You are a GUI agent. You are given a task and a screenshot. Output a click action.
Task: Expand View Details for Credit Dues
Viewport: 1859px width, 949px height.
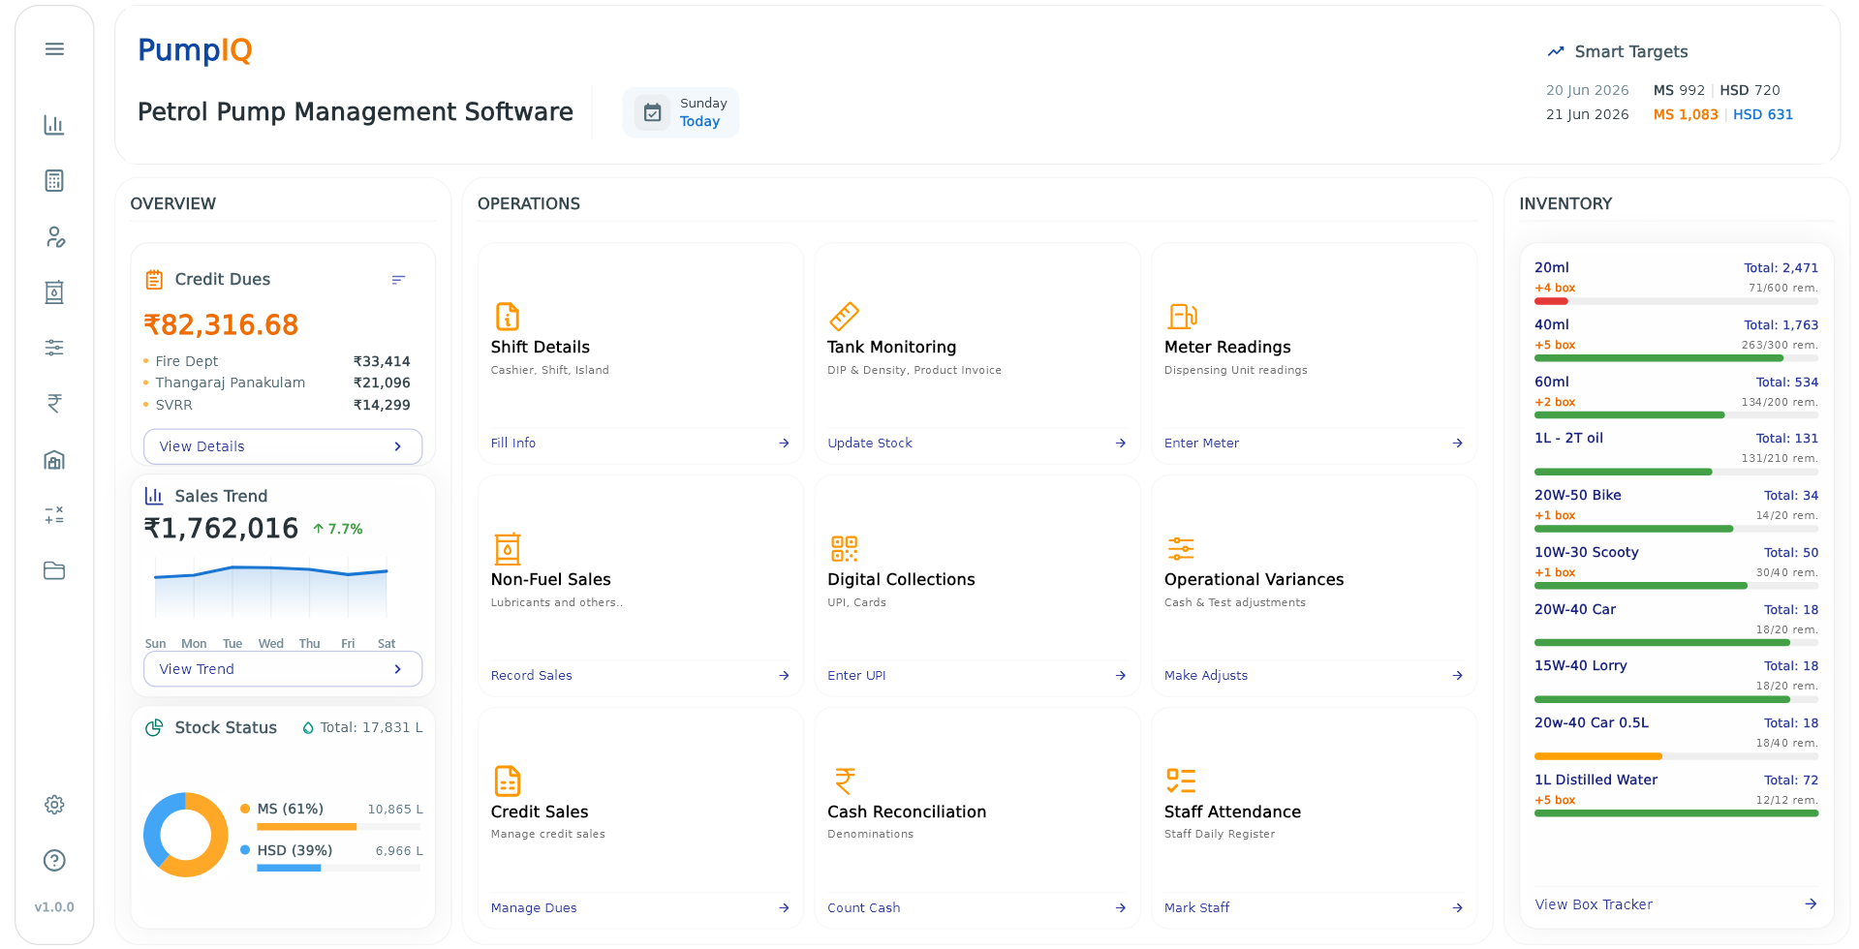tap(283, 446)
